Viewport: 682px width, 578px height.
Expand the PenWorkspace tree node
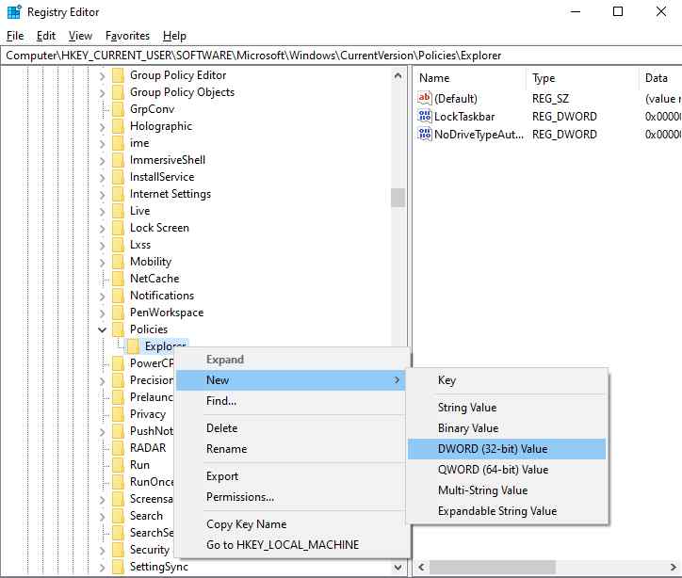103,313
